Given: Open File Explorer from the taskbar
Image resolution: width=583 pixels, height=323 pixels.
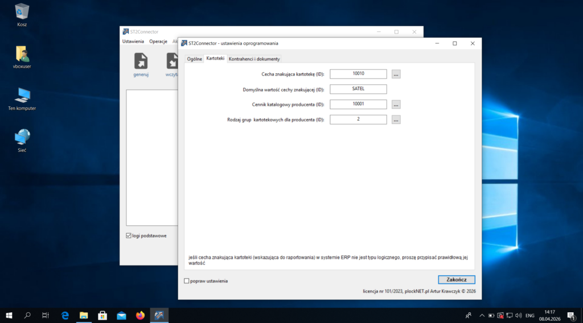Looking at the screenshot, I should [84, 315].
